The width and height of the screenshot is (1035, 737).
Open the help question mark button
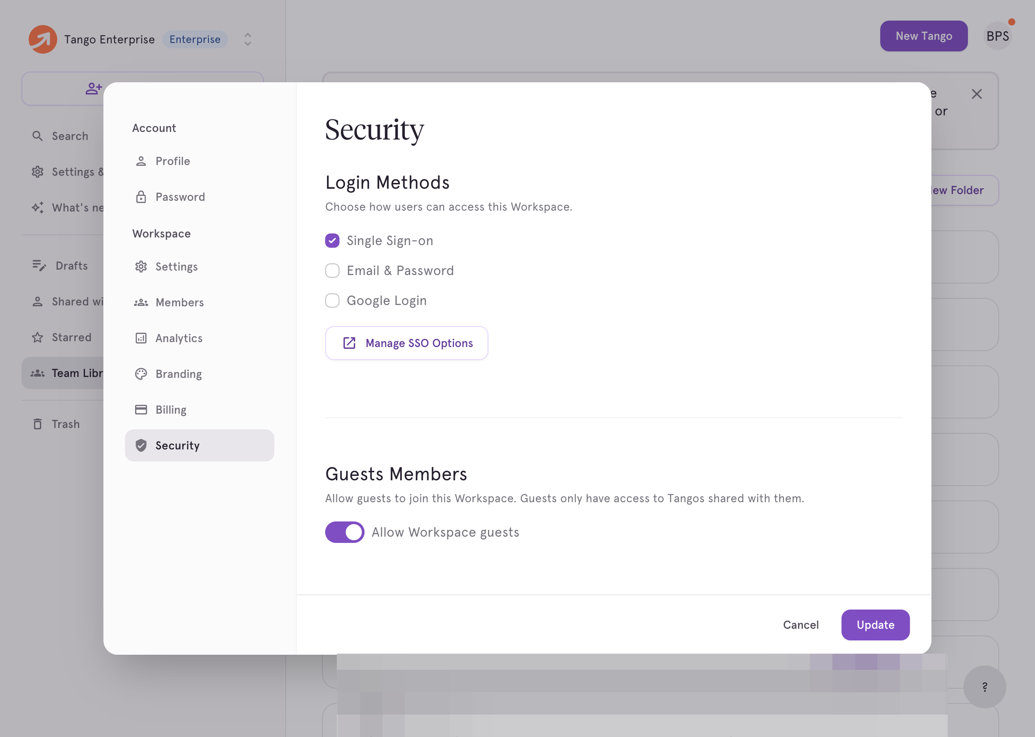(984, 686)
